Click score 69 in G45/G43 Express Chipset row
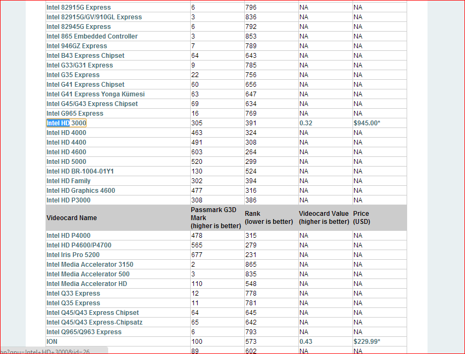Image resolution: width=465 pixels, height=354 pixels. pyautogui.click(x=195, y=104)
